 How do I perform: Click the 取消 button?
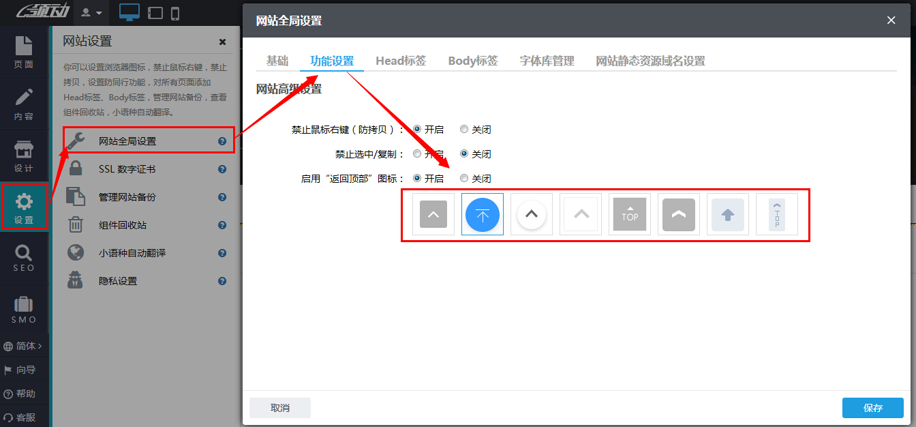[279, 407]
